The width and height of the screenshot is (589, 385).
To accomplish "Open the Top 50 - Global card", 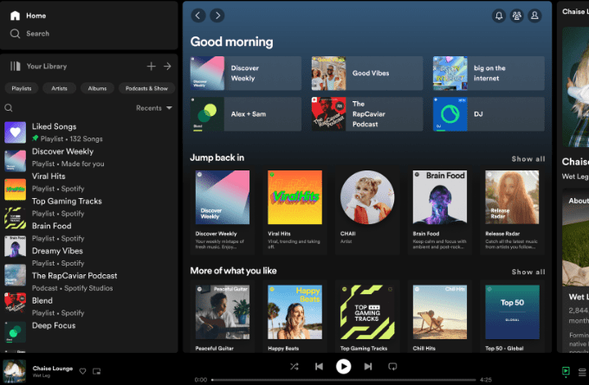I will pos(513,317).
